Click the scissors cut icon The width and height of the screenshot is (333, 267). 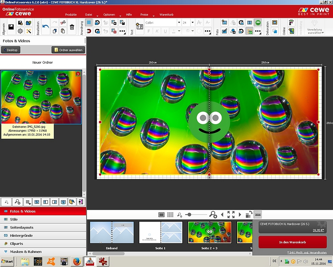(x=63, y=22)
